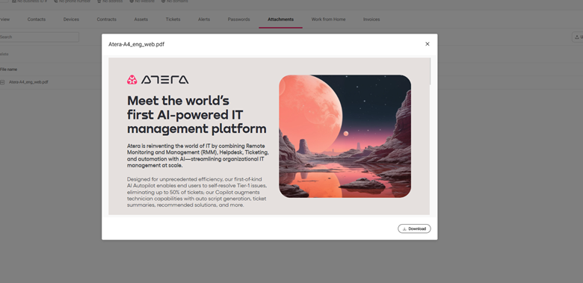Switch to the Devices tab

tap(71, 19)
